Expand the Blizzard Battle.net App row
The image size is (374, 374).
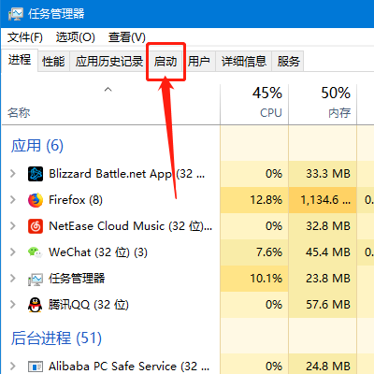[13, 174]
